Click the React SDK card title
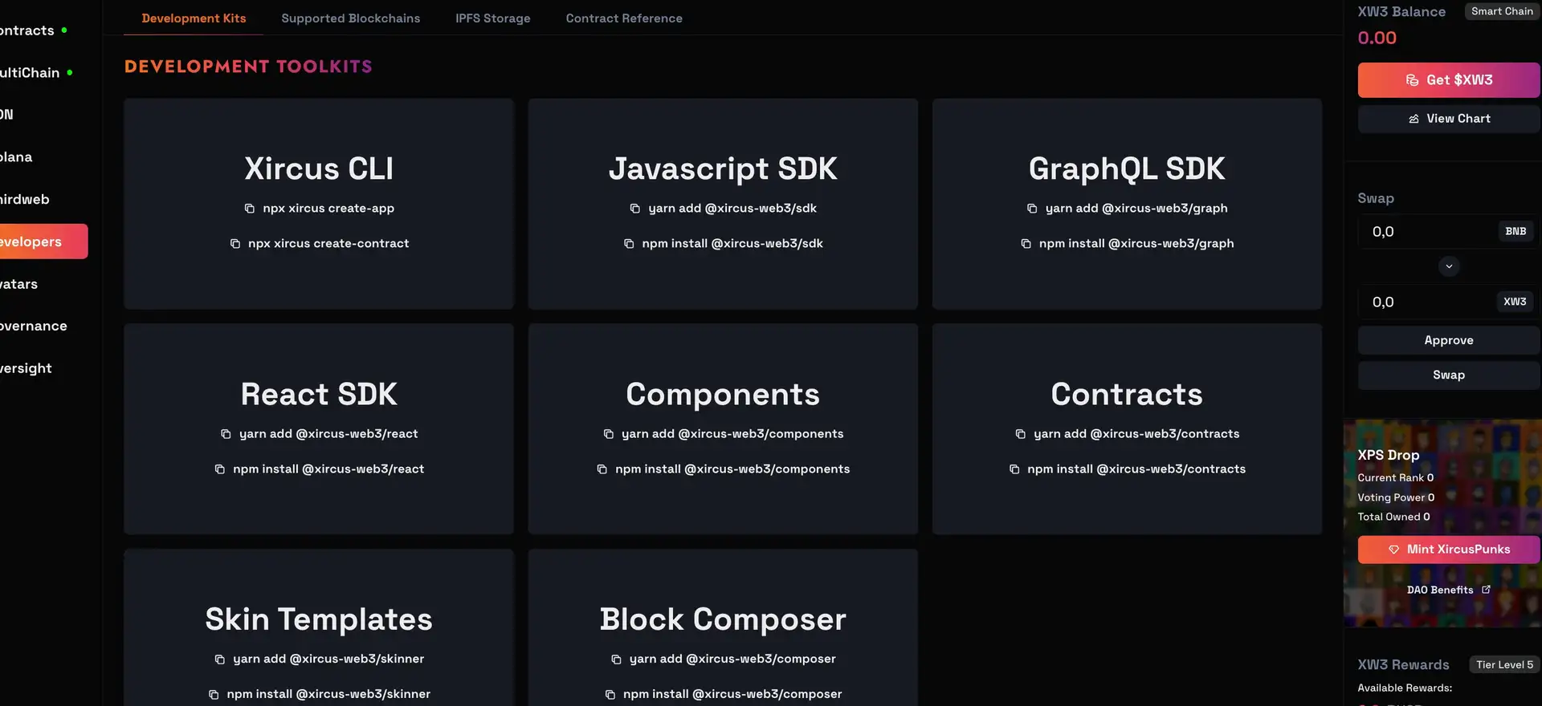The width and height of the screenshot is (1542, 706). [x=319, y=394]
